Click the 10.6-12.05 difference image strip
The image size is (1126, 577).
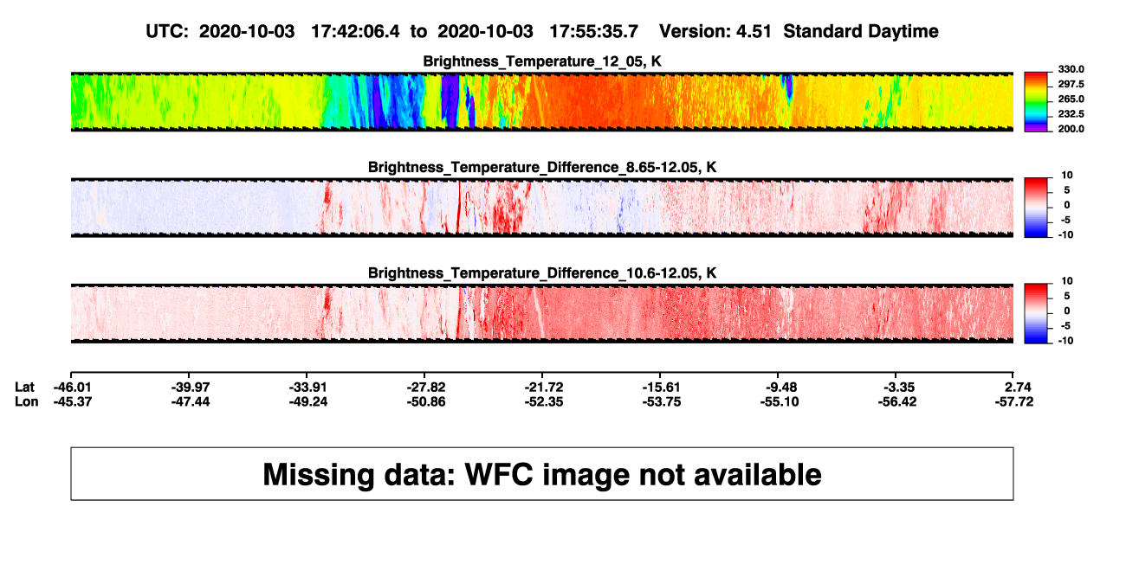542,314
